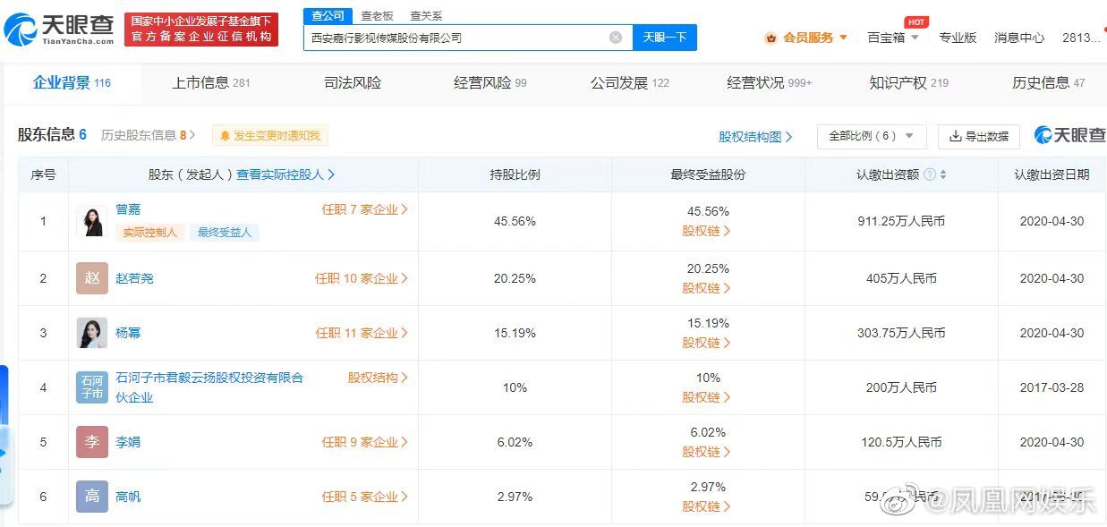Open 曾嘉's profile photo

(x=92, y=221)
